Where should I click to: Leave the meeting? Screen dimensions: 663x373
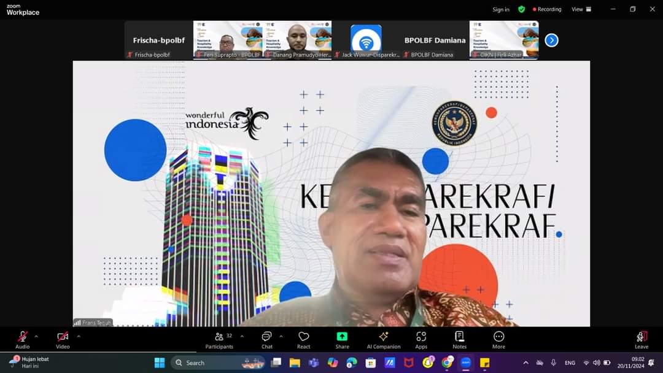click(x=642, y=339)
